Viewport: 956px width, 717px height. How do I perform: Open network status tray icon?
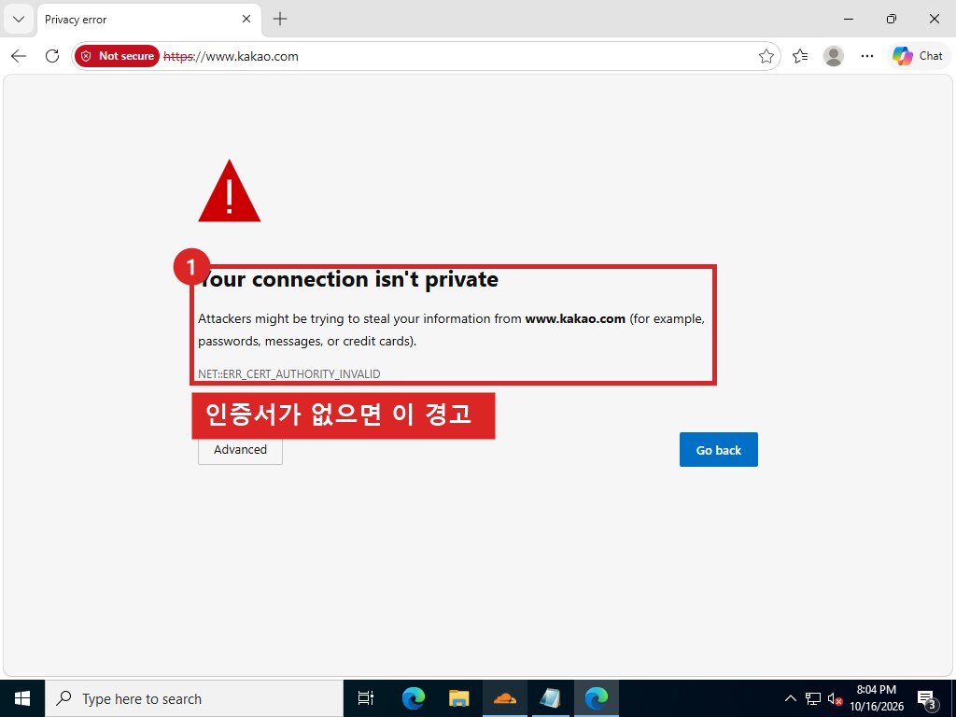click(813, 698)
